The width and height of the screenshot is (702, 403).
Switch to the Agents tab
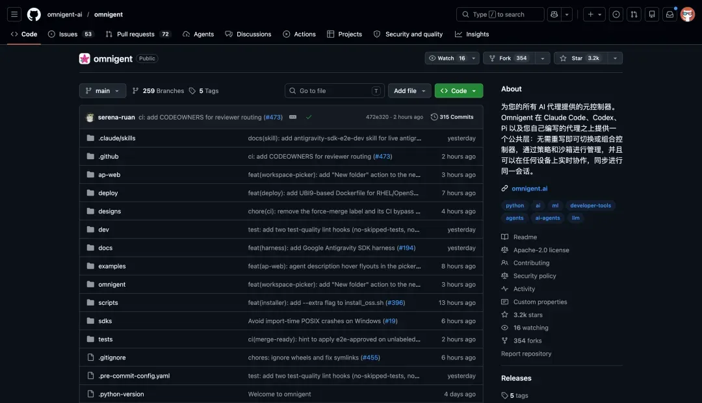[198, 34]
